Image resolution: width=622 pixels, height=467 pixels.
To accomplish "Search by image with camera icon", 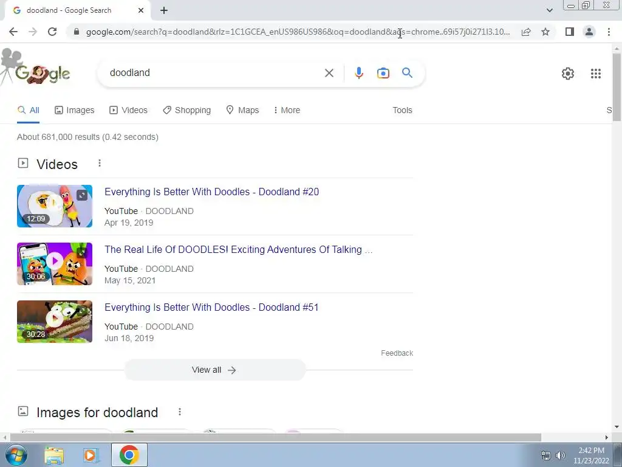I will pyautogui.click(x=383, y=73).
